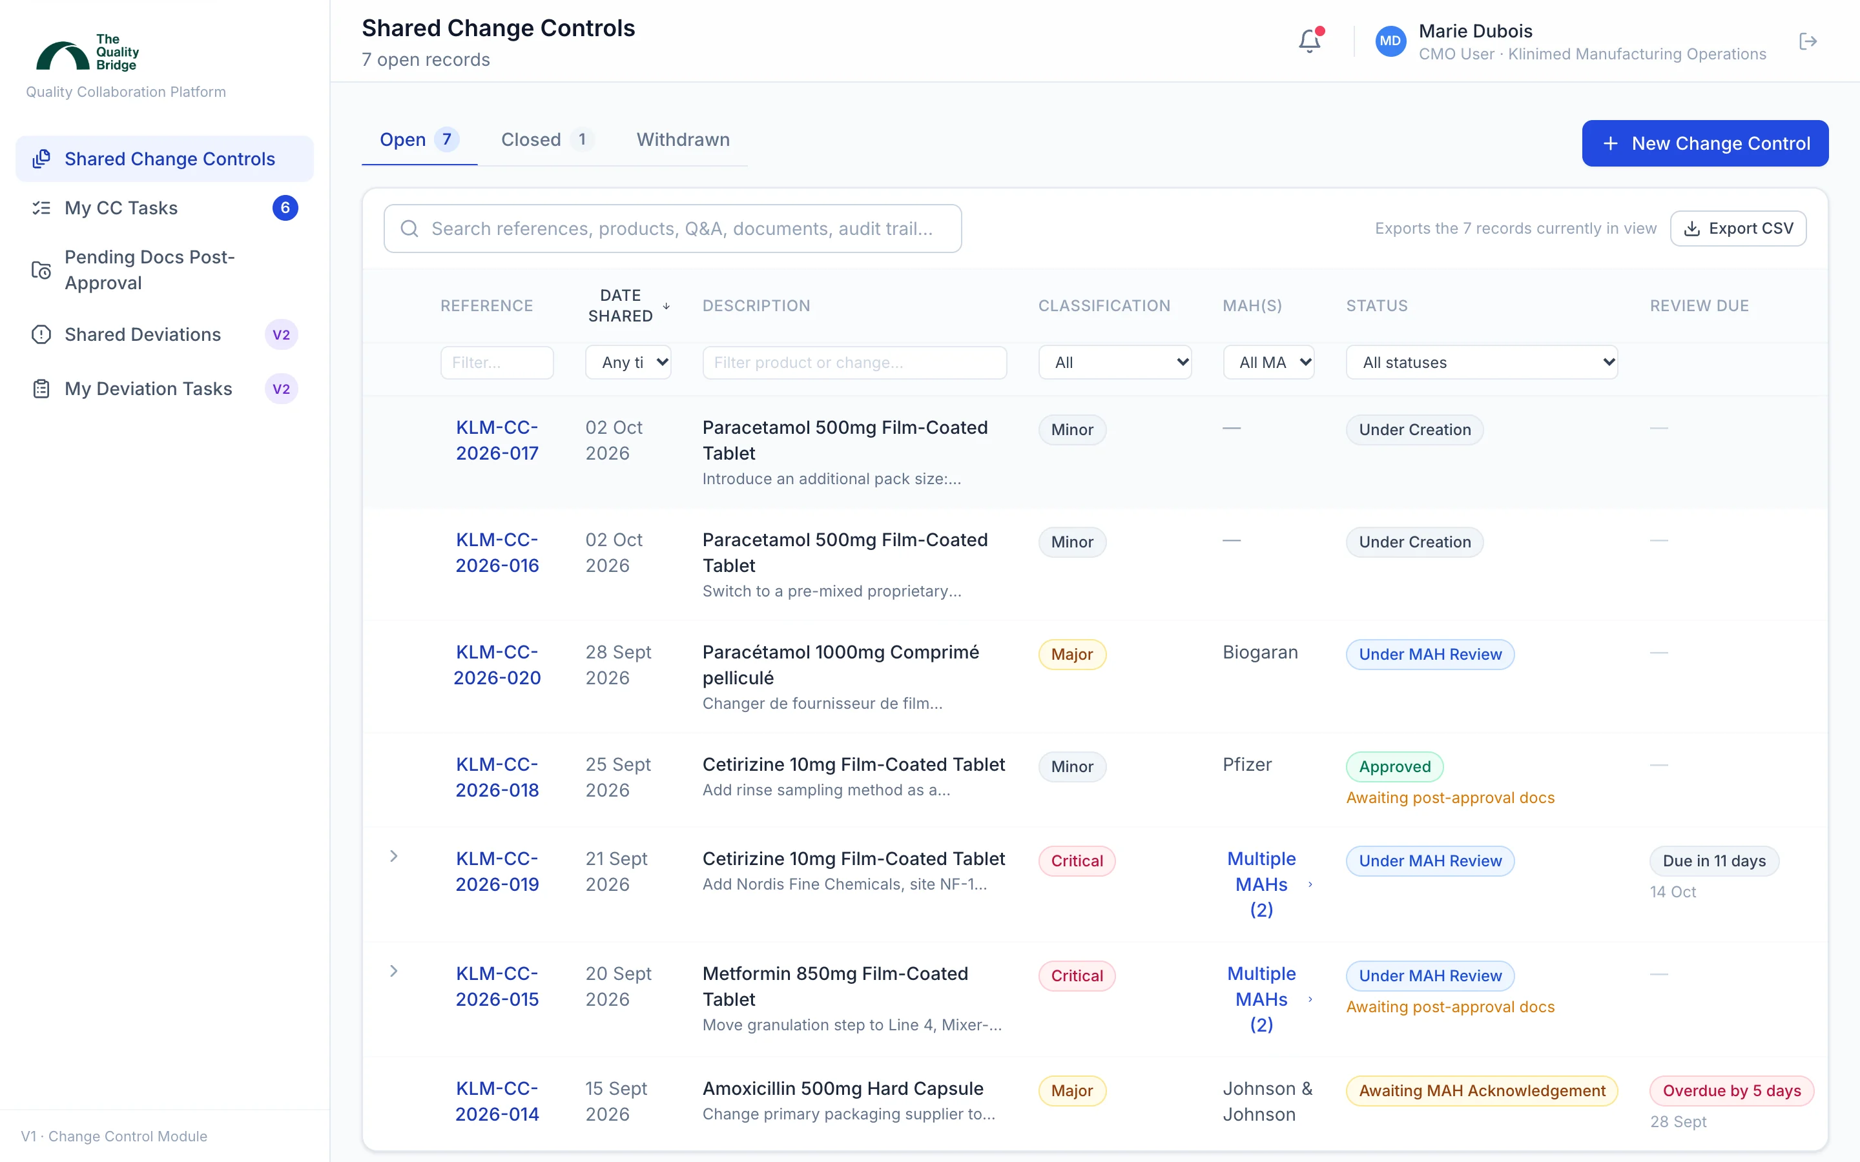Export records with Export CSV
The width and height of the screenshot is (1860, 1162).
(x=1738, y=229)
